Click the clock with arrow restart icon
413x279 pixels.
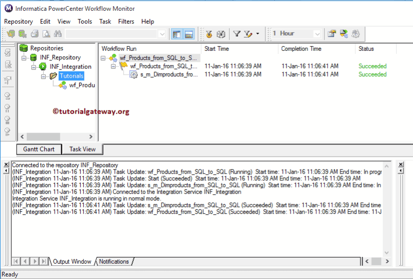tap(7, 96)
